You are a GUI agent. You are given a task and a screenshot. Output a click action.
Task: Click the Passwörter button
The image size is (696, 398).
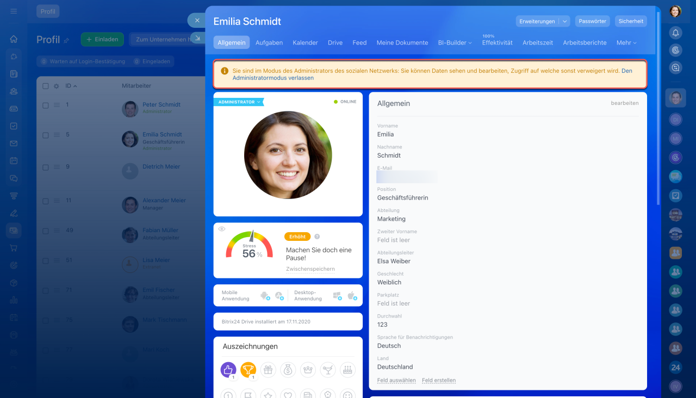[x=592, y=21]
